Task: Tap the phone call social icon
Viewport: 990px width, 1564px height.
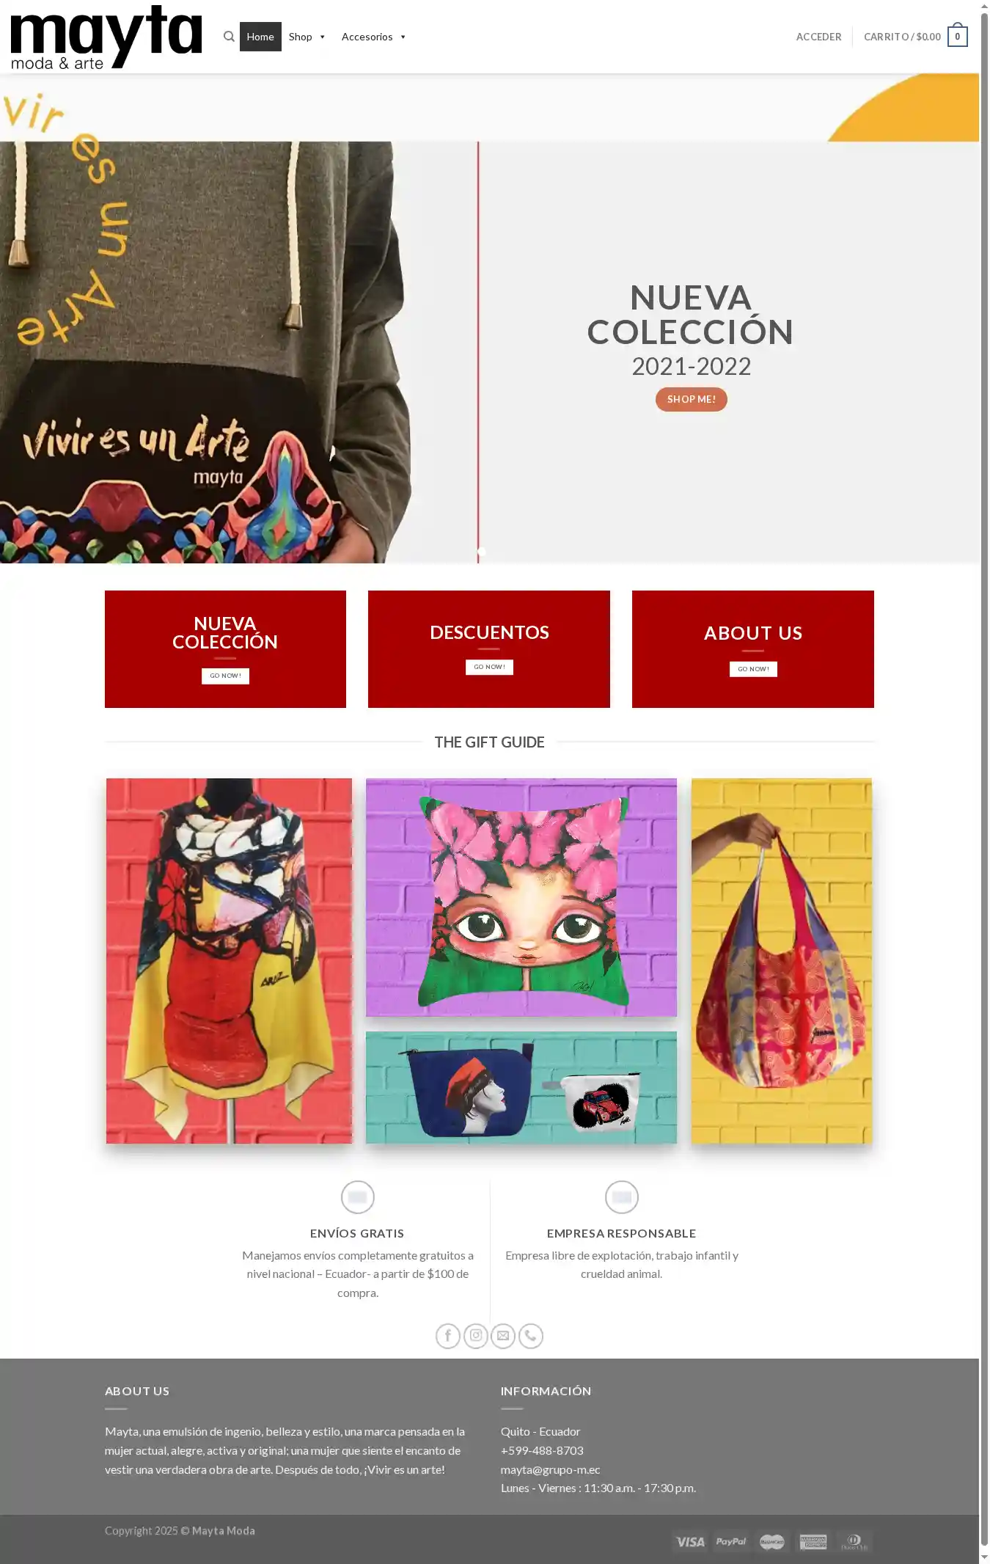Action: (x=531, y=1336)
